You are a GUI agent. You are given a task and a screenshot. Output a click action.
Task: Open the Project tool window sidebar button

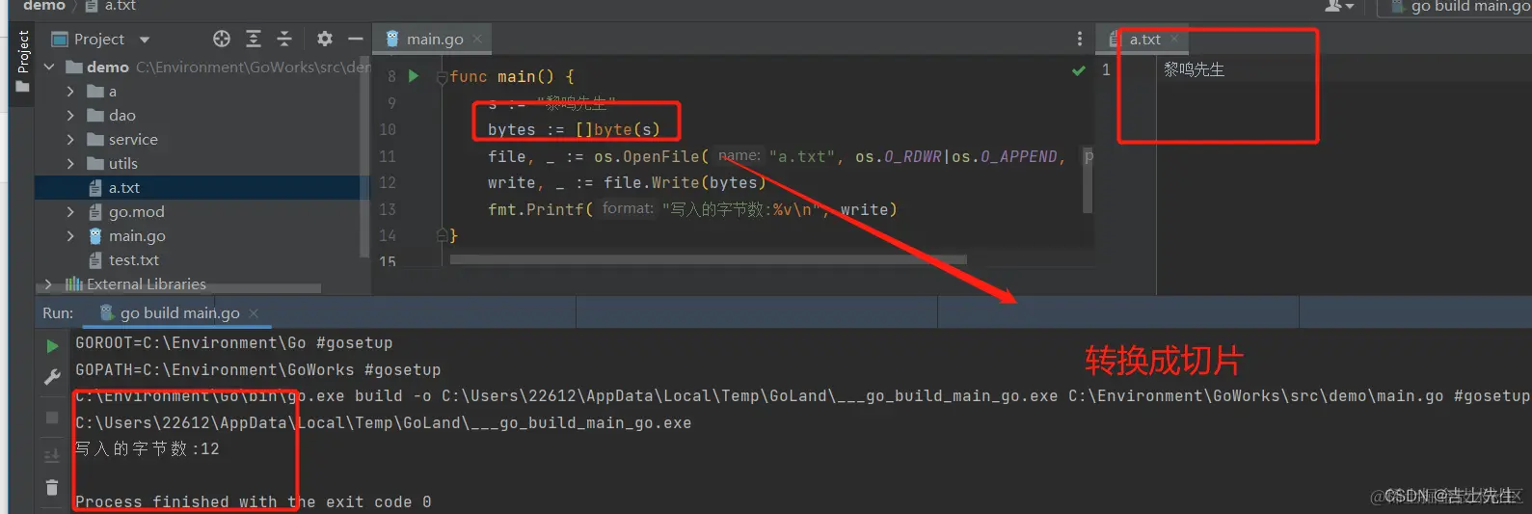(x=22, y=62)
